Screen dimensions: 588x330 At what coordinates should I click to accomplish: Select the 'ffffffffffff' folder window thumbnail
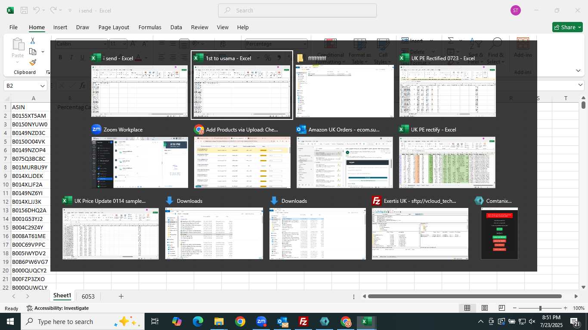[345, 85]
